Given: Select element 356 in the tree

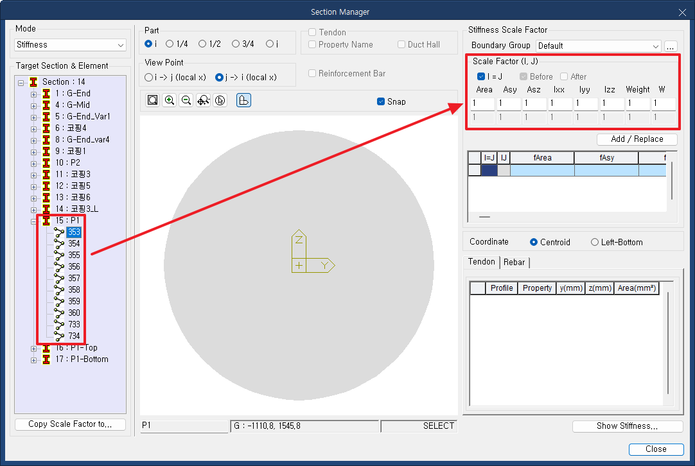Looking at the screenshot, I should point(74,266).
